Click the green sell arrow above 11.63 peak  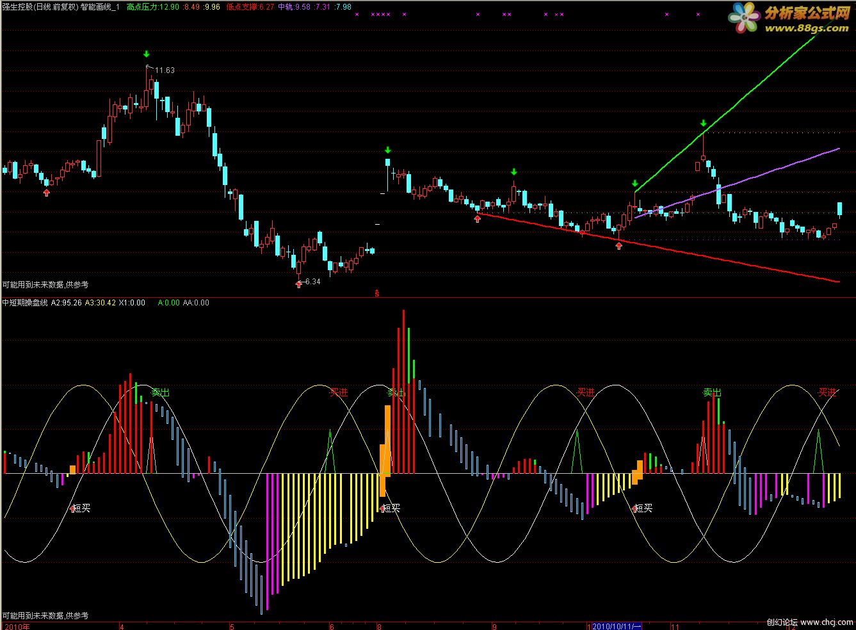pyautogui.click(x=147, y=54)
